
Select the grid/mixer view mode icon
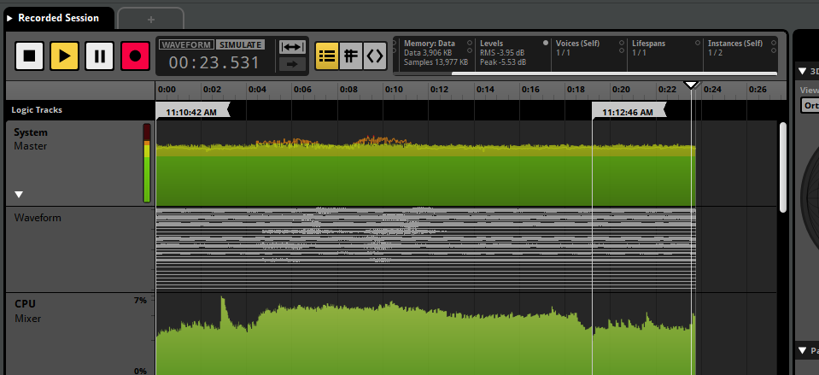click(x=350, y=56)
